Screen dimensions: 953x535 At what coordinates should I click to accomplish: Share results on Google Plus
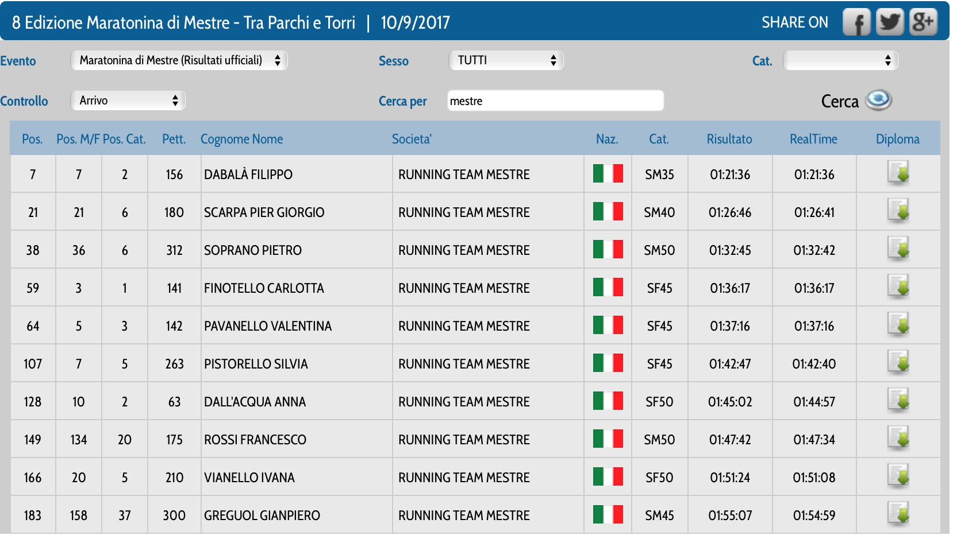(923, 22)
